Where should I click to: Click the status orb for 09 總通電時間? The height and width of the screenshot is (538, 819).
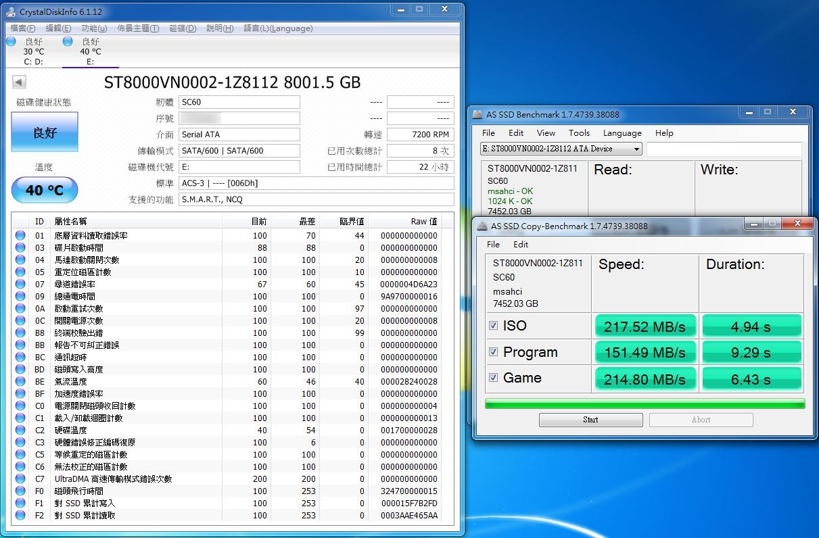(x=20, y=296)
